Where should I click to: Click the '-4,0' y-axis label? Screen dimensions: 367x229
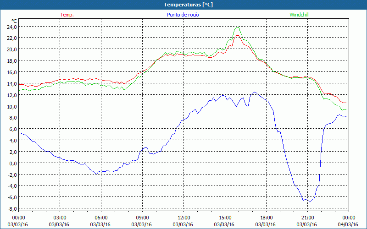[x=12, y=186]
